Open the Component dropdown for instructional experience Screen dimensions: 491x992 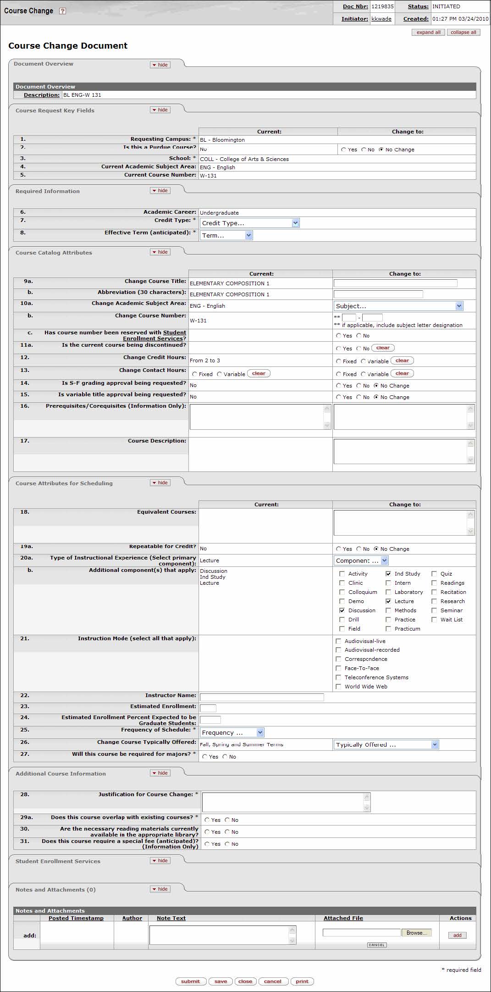(x=361, y=560)
